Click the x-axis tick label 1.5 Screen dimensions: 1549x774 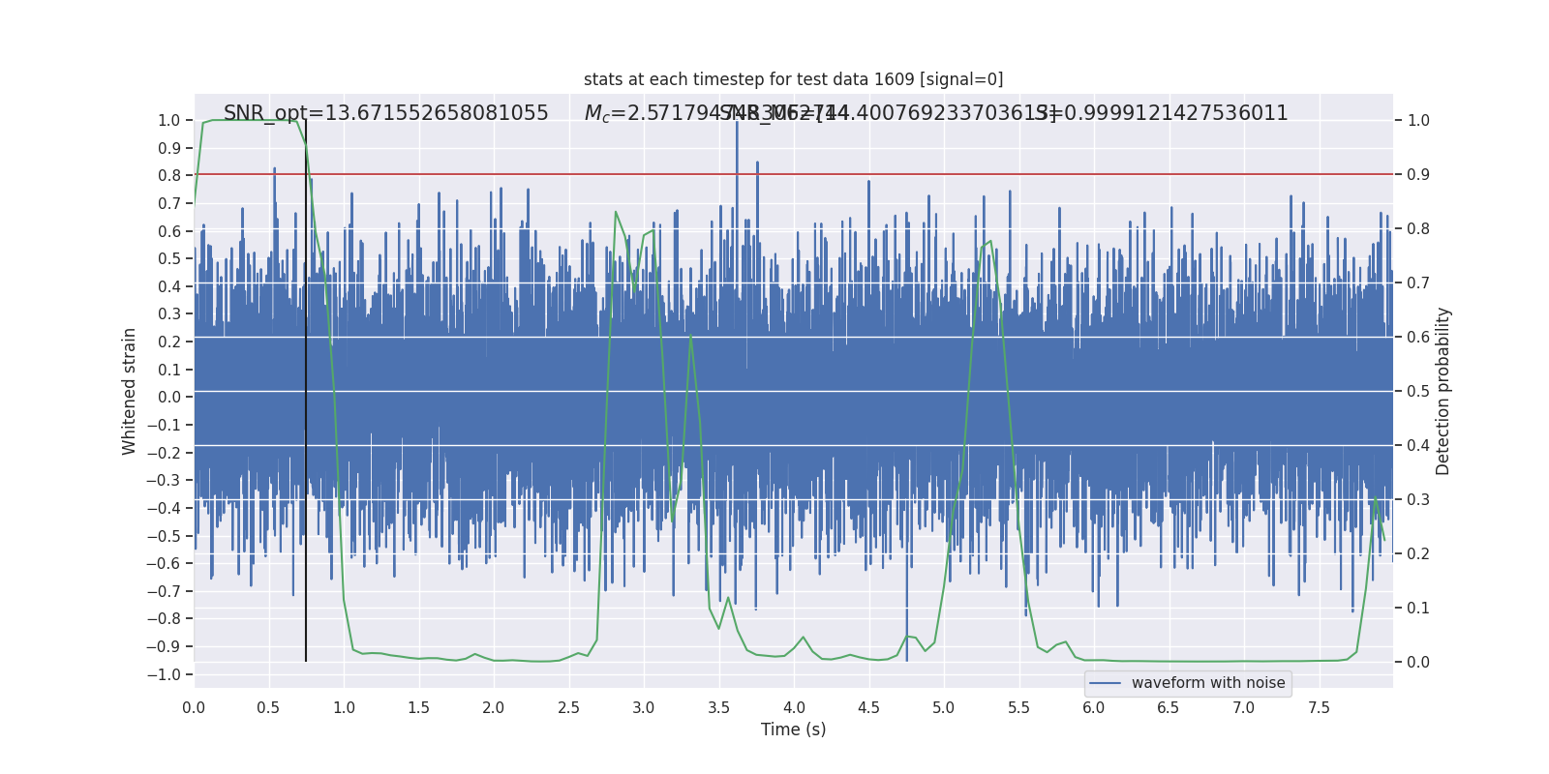pyautogui.click(x=418, y=708)
